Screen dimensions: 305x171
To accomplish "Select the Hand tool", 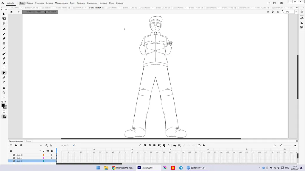I will point(4,88).
